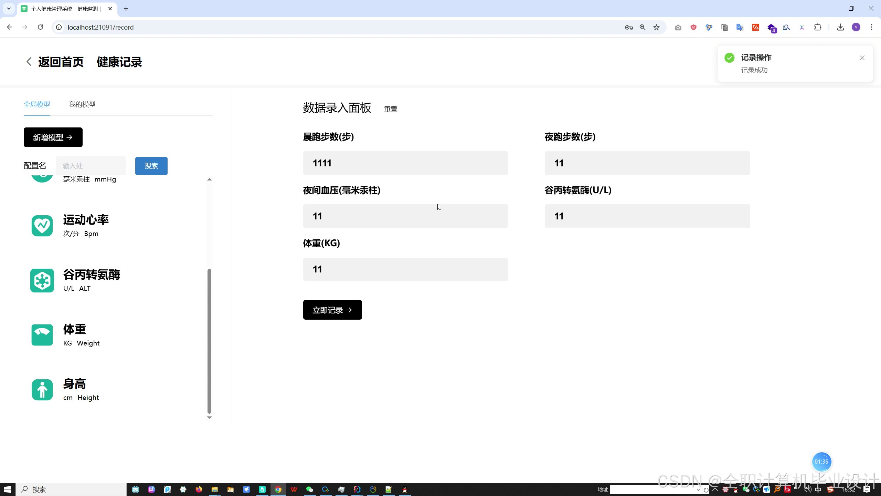881x496 pixels.
Task: Click the 体重 weight scale icon
Action: click(42, 335)
